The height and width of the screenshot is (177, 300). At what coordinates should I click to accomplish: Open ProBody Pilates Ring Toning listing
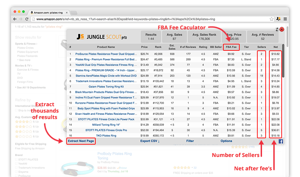114,156
